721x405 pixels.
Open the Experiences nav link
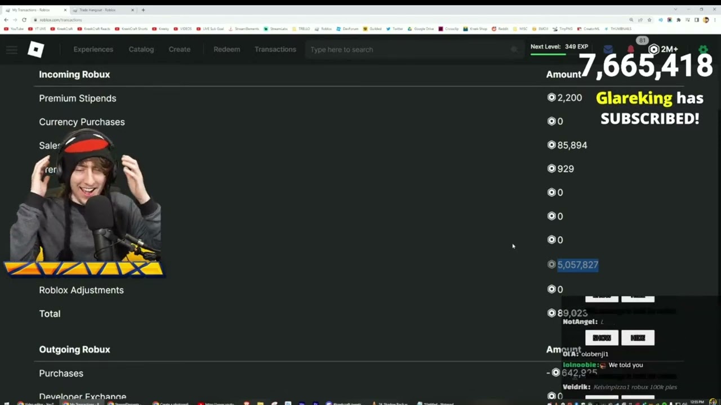tap(93, 49)
